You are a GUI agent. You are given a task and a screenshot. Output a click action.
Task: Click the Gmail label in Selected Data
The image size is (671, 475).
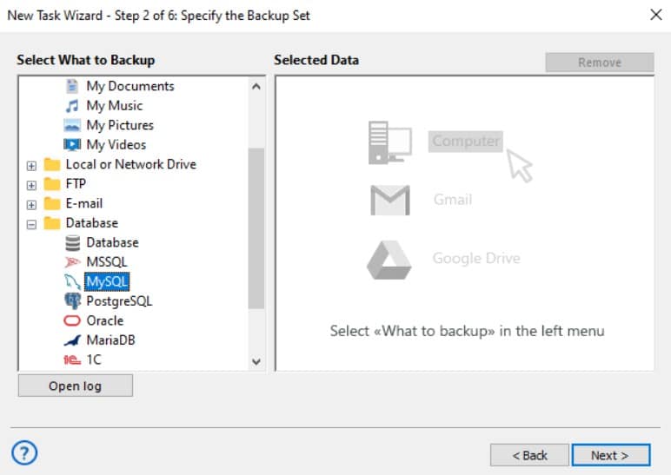453,200
